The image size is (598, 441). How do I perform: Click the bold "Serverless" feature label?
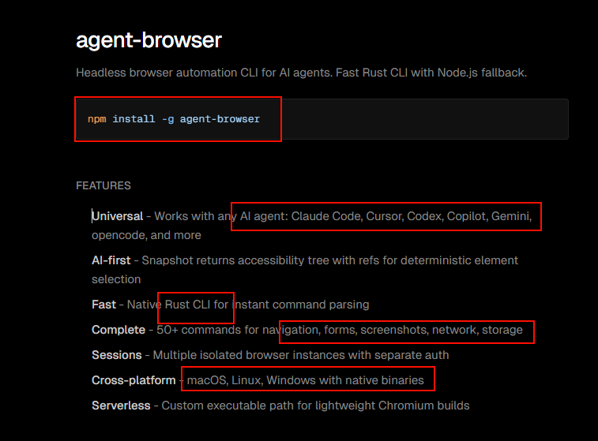[122, 405]
